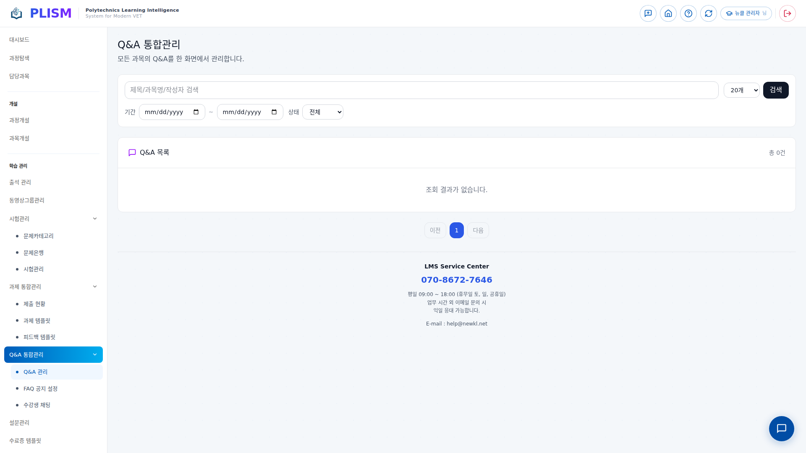Click the 제목/과목명/작성자 search field

[x=421, y=90]
